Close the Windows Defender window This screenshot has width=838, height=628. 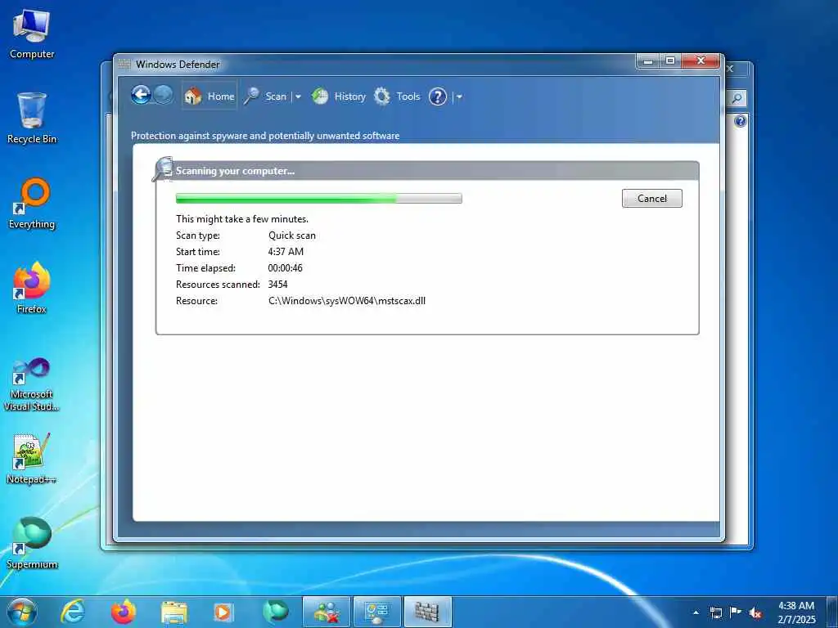701,61
